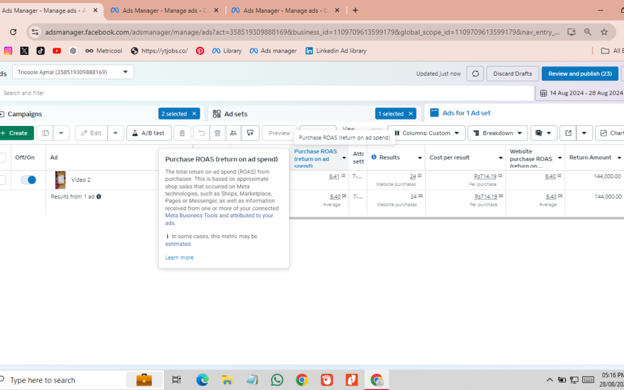Select the Ads for 1 Ad set tab
Viewport: 624px width, 390px height.
(460, 113)
